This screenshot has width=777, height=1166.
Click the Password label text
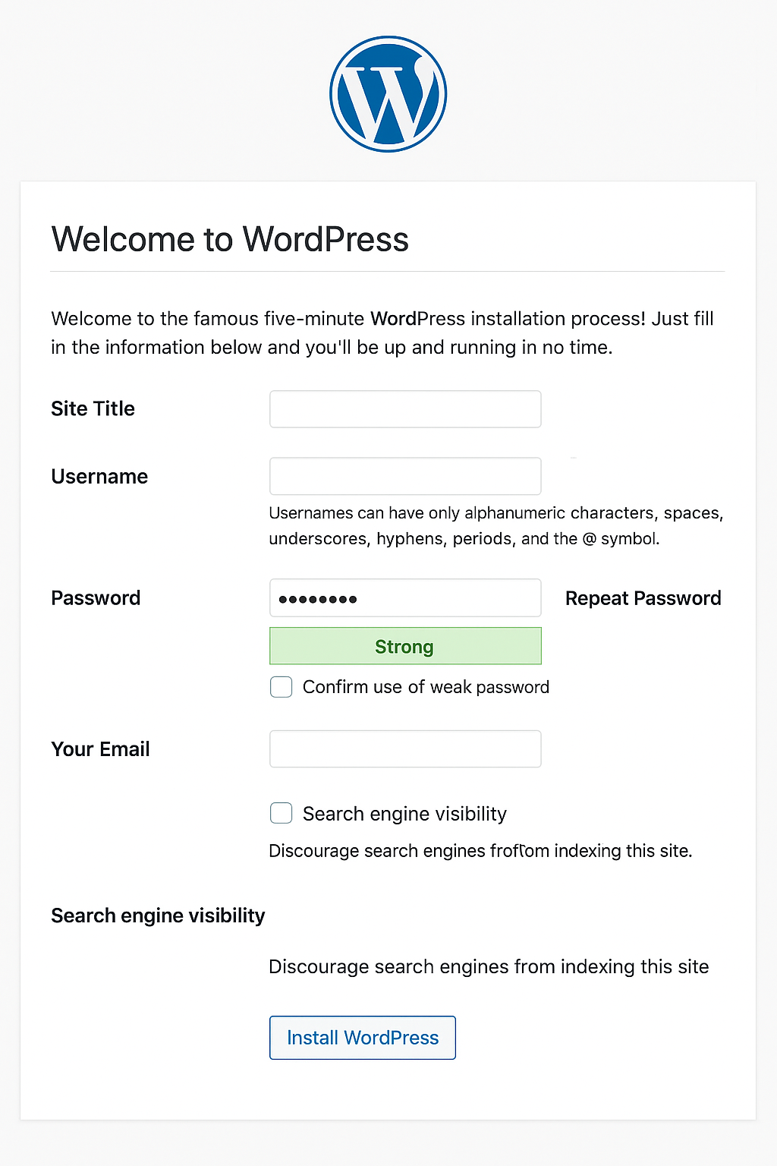point(96,598)
